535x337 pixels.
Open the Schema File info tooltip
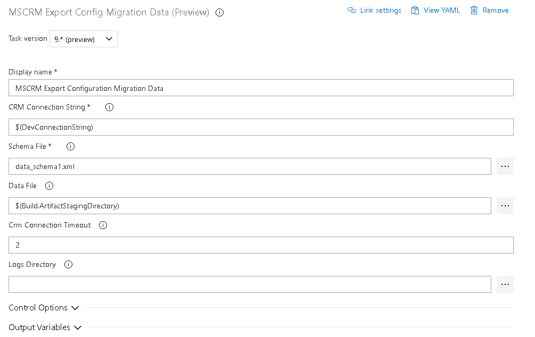point(70,146)
